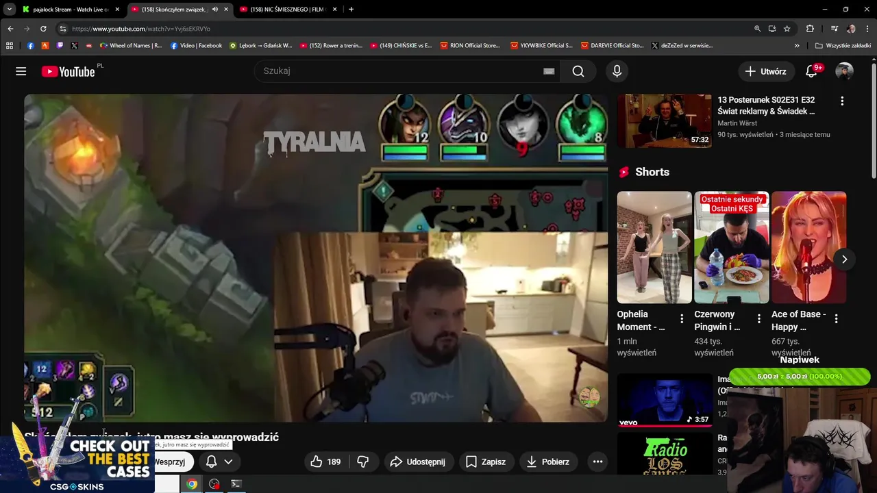Bookmark this page with star icon
Screen dimensions: 877x493
pyautogui.click(x=787, y=29)
